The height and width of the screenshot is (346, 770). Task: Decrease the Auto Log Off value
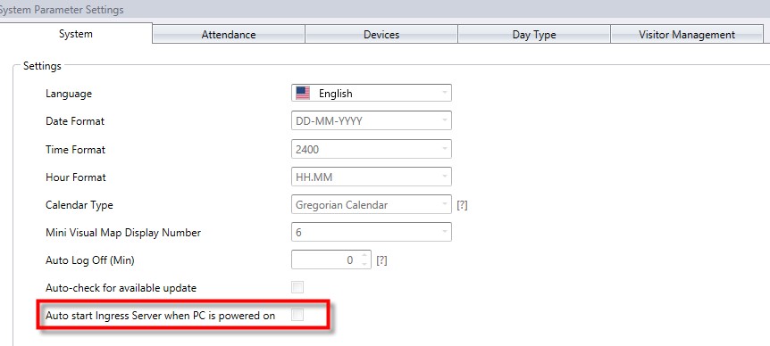364,265
